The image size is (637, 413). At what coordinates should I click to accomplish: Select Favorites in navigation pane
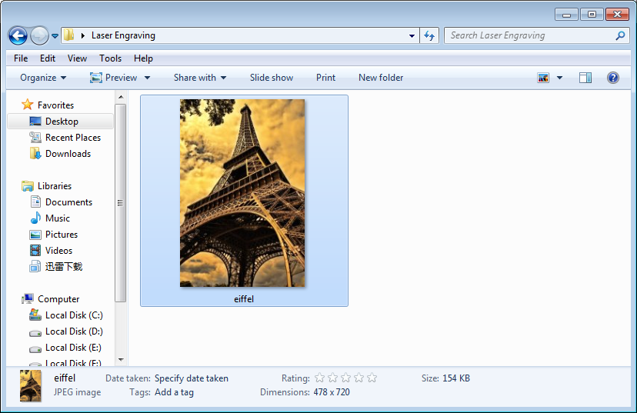click(55, 105)
